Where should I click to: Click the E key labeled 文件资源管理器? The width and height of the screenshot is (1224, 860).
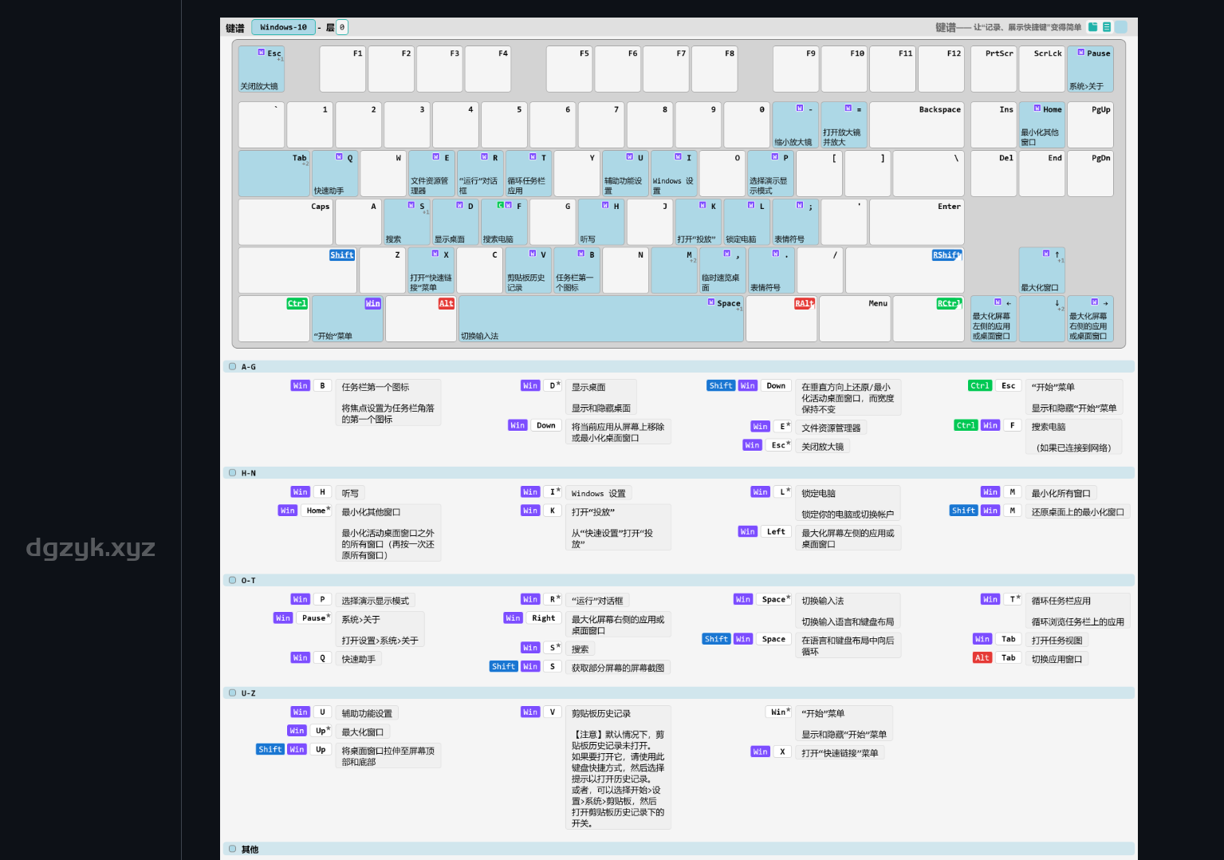431,174
